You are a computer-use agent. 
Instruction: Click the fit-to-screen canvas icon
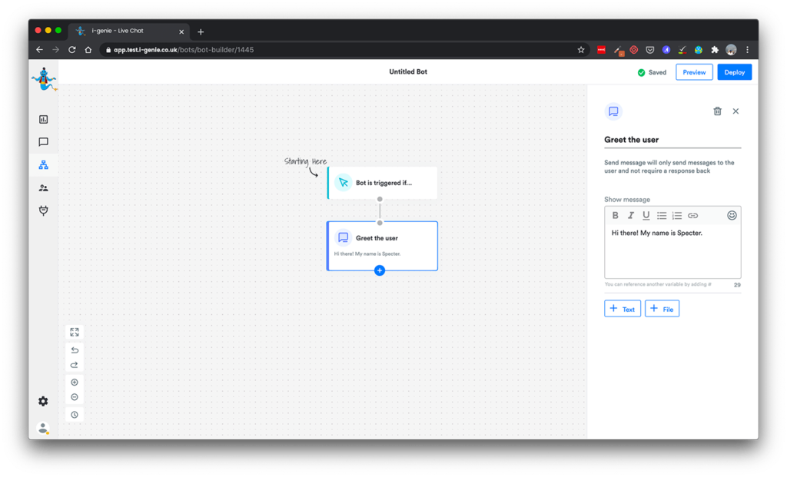(x=75, y=333)
